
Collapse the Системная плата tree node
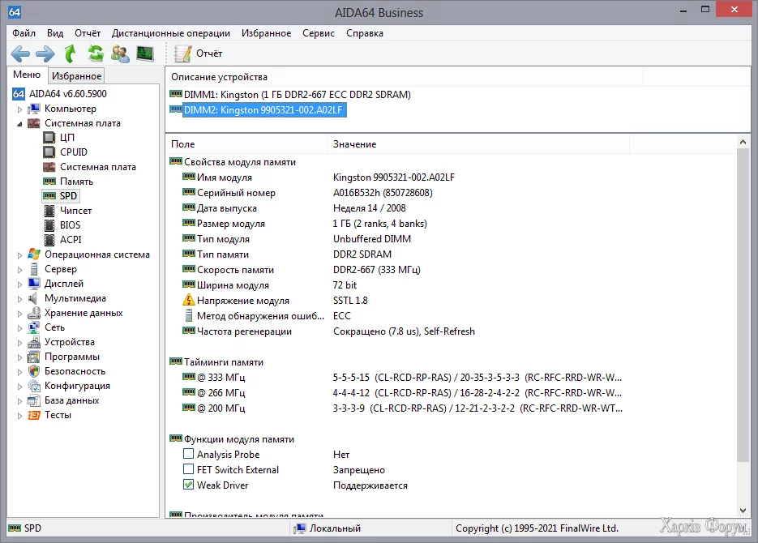pos(20,123)
